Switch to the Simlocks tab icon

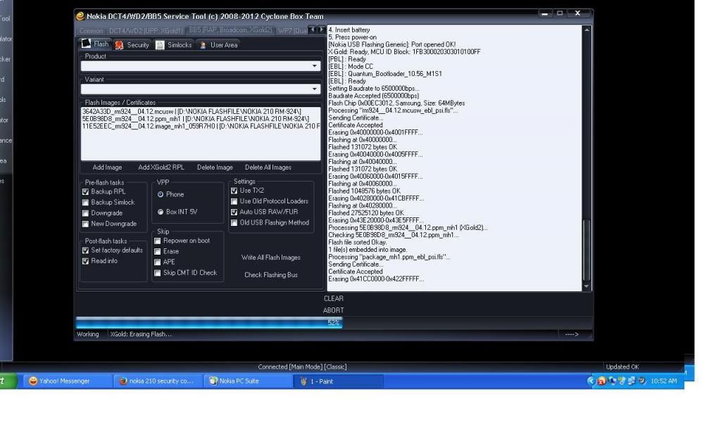click(x=161, y=45)
